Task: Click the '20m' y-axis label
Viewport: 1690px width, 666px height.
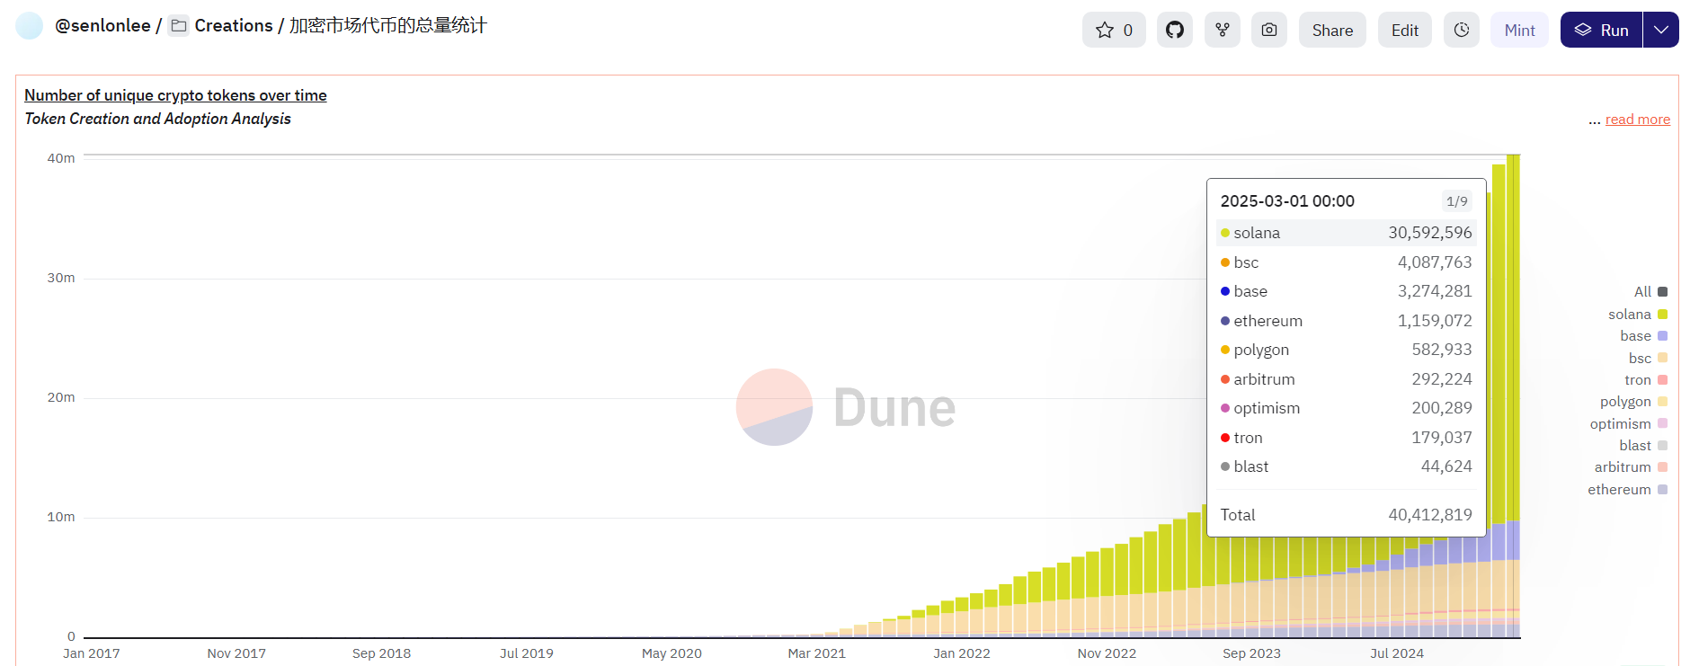Action: point(61,397)
